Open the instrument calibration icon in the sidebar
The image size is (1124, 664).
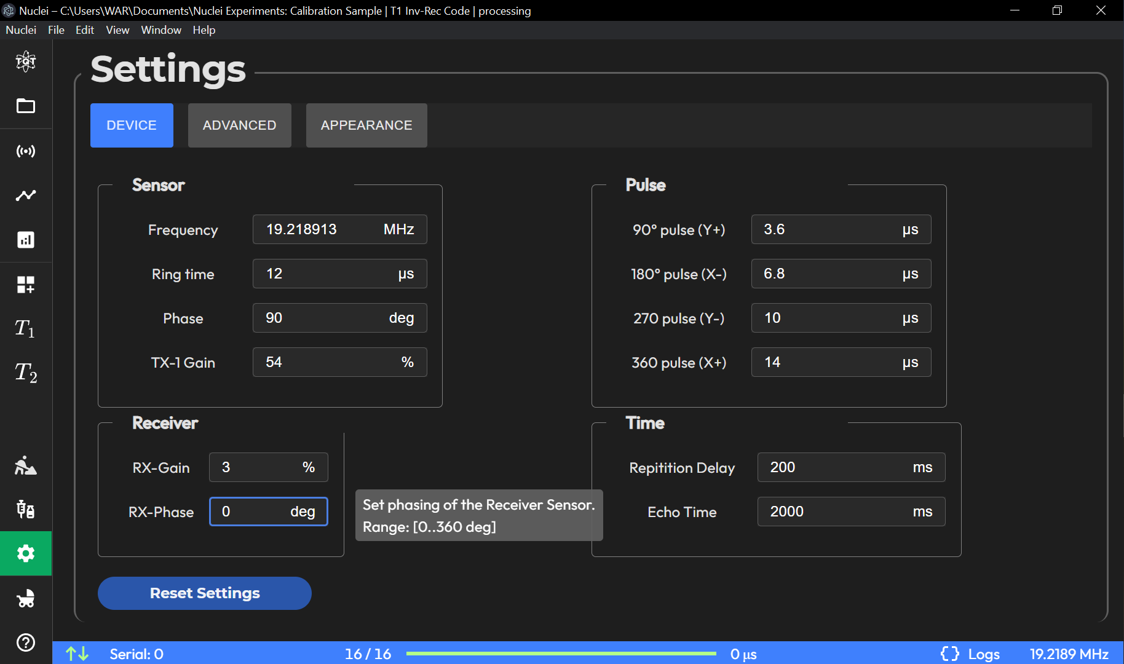[x=26, y=509]
